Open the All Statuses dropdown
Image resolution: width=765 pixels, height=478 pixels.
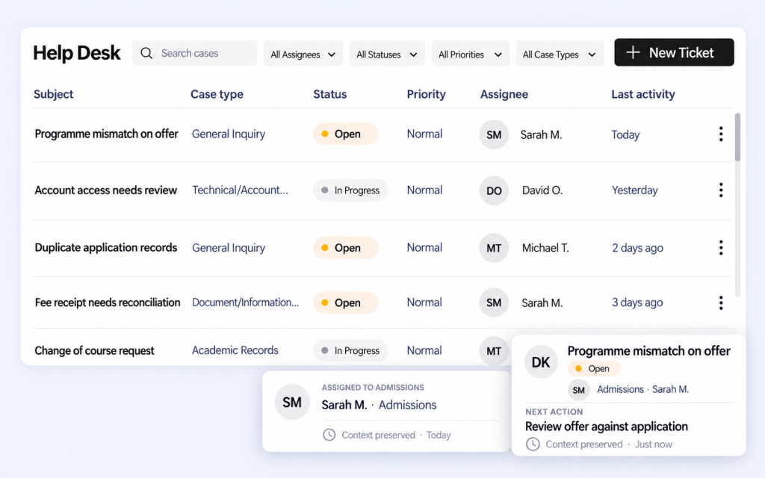tap(387, 53)
